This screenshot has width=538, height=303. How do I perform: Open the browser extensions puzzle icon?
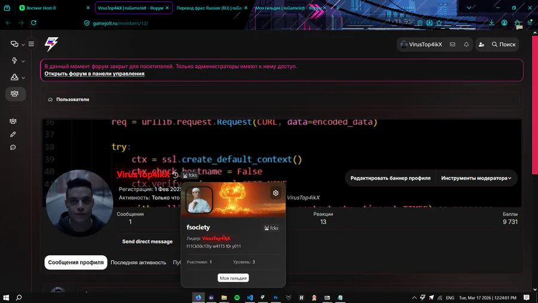[x=518, y=23]
